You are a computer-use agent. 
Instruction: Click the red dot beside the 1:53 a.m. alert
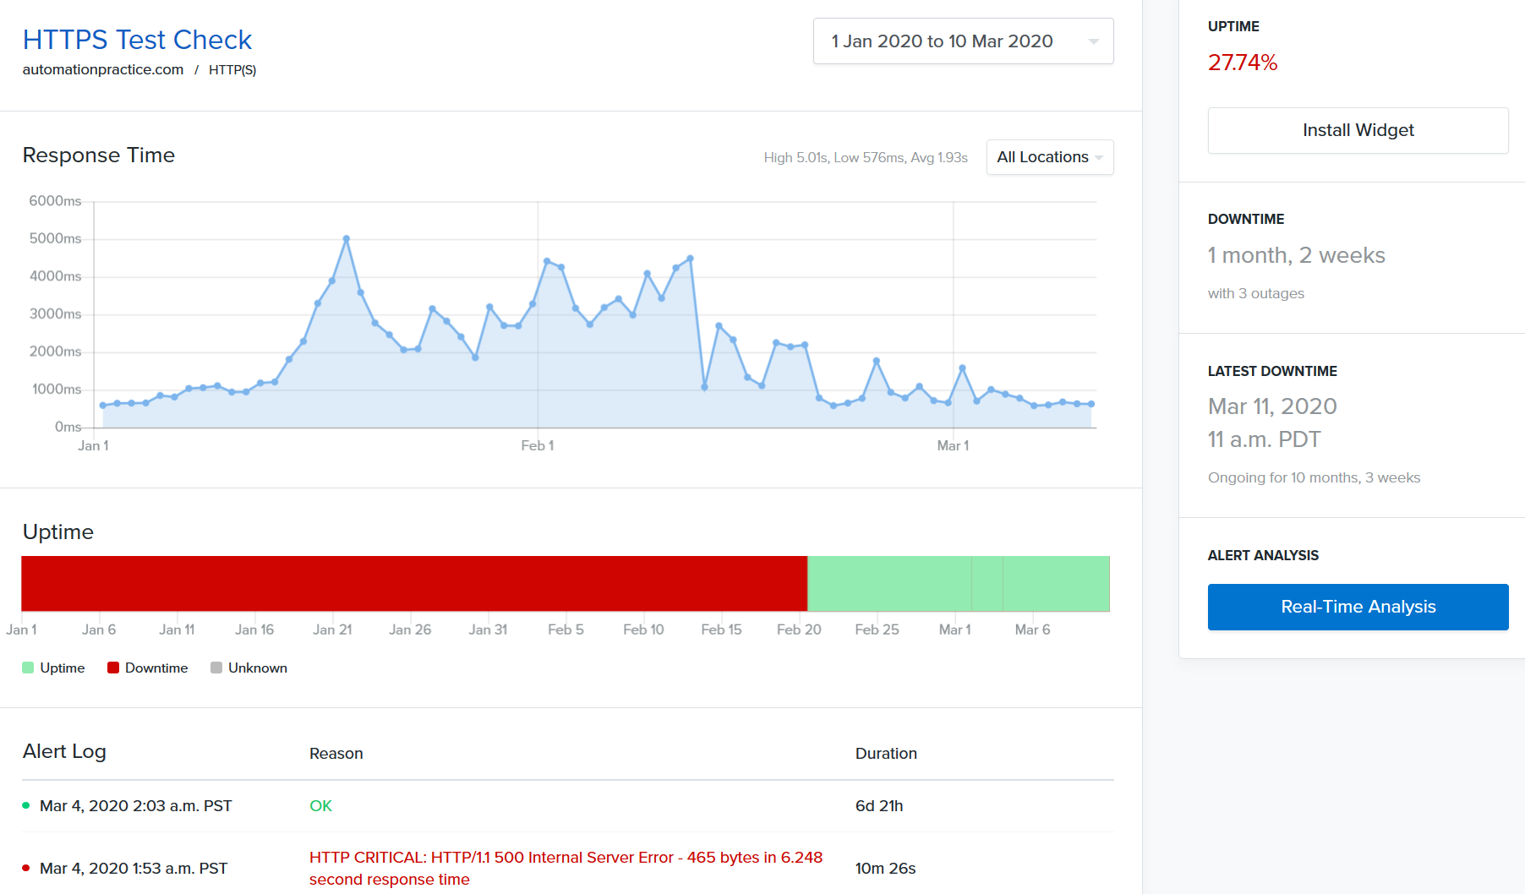(26, 868)
